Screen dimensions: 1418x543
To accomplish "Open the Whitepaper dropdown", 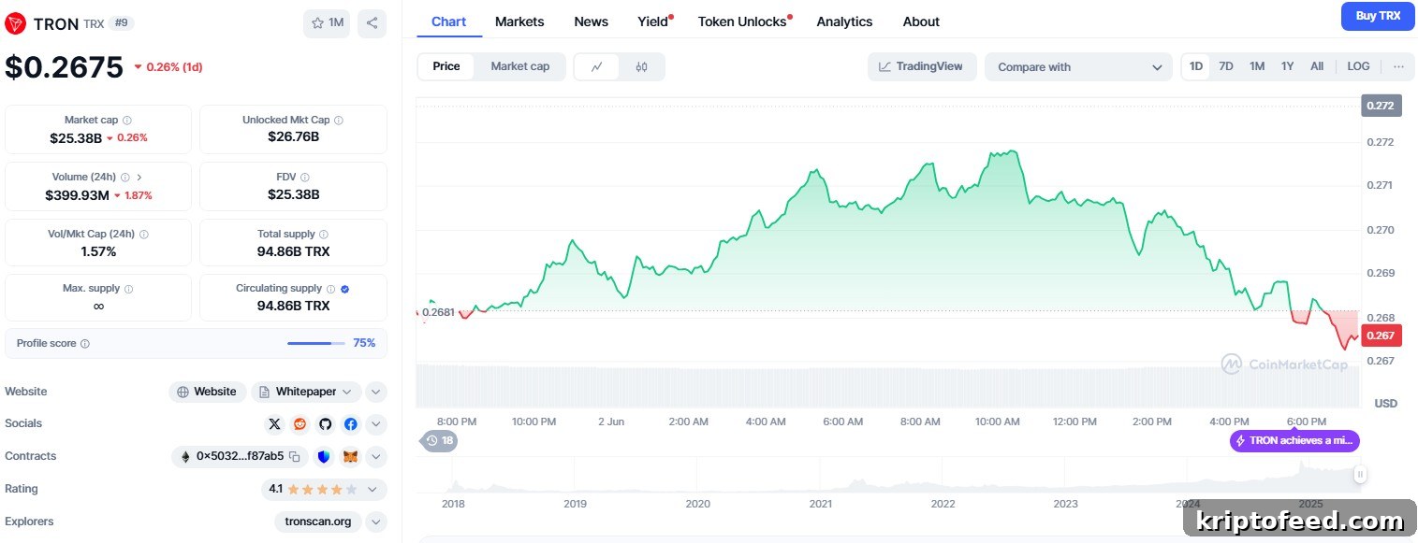I will click(305, 392).
